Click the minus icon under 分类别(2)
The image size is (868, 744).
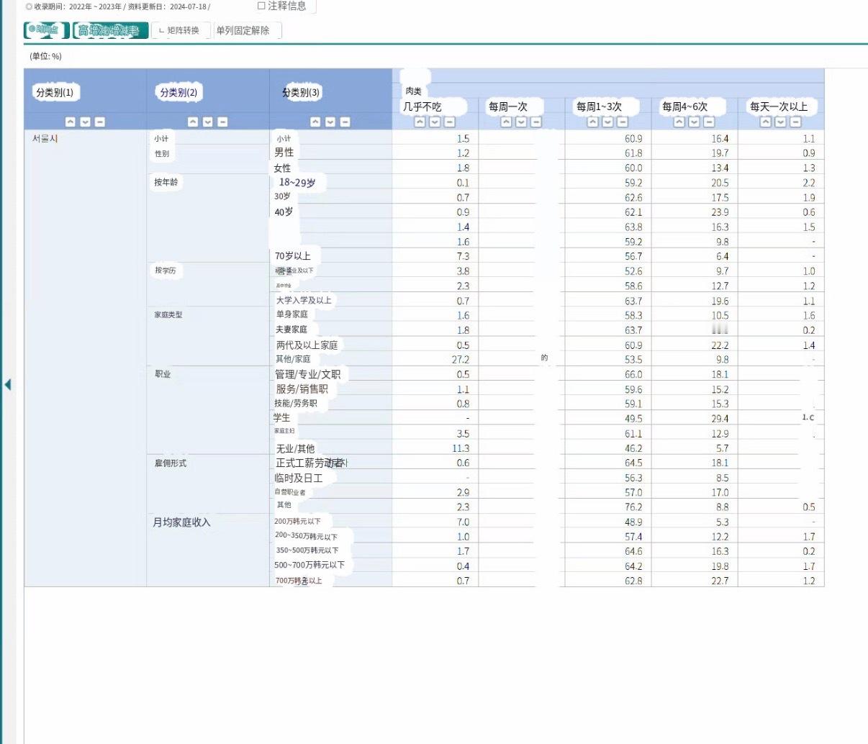(222, 122)
